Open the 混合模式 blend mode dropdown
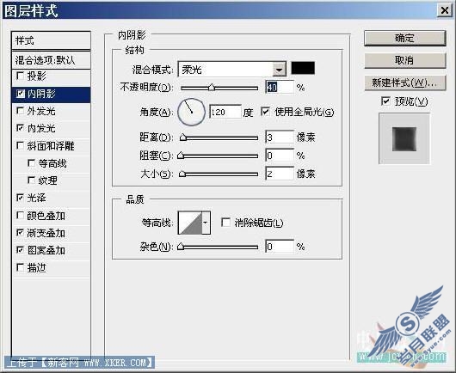Screen dimensions: 456x373 pos(279,69)
